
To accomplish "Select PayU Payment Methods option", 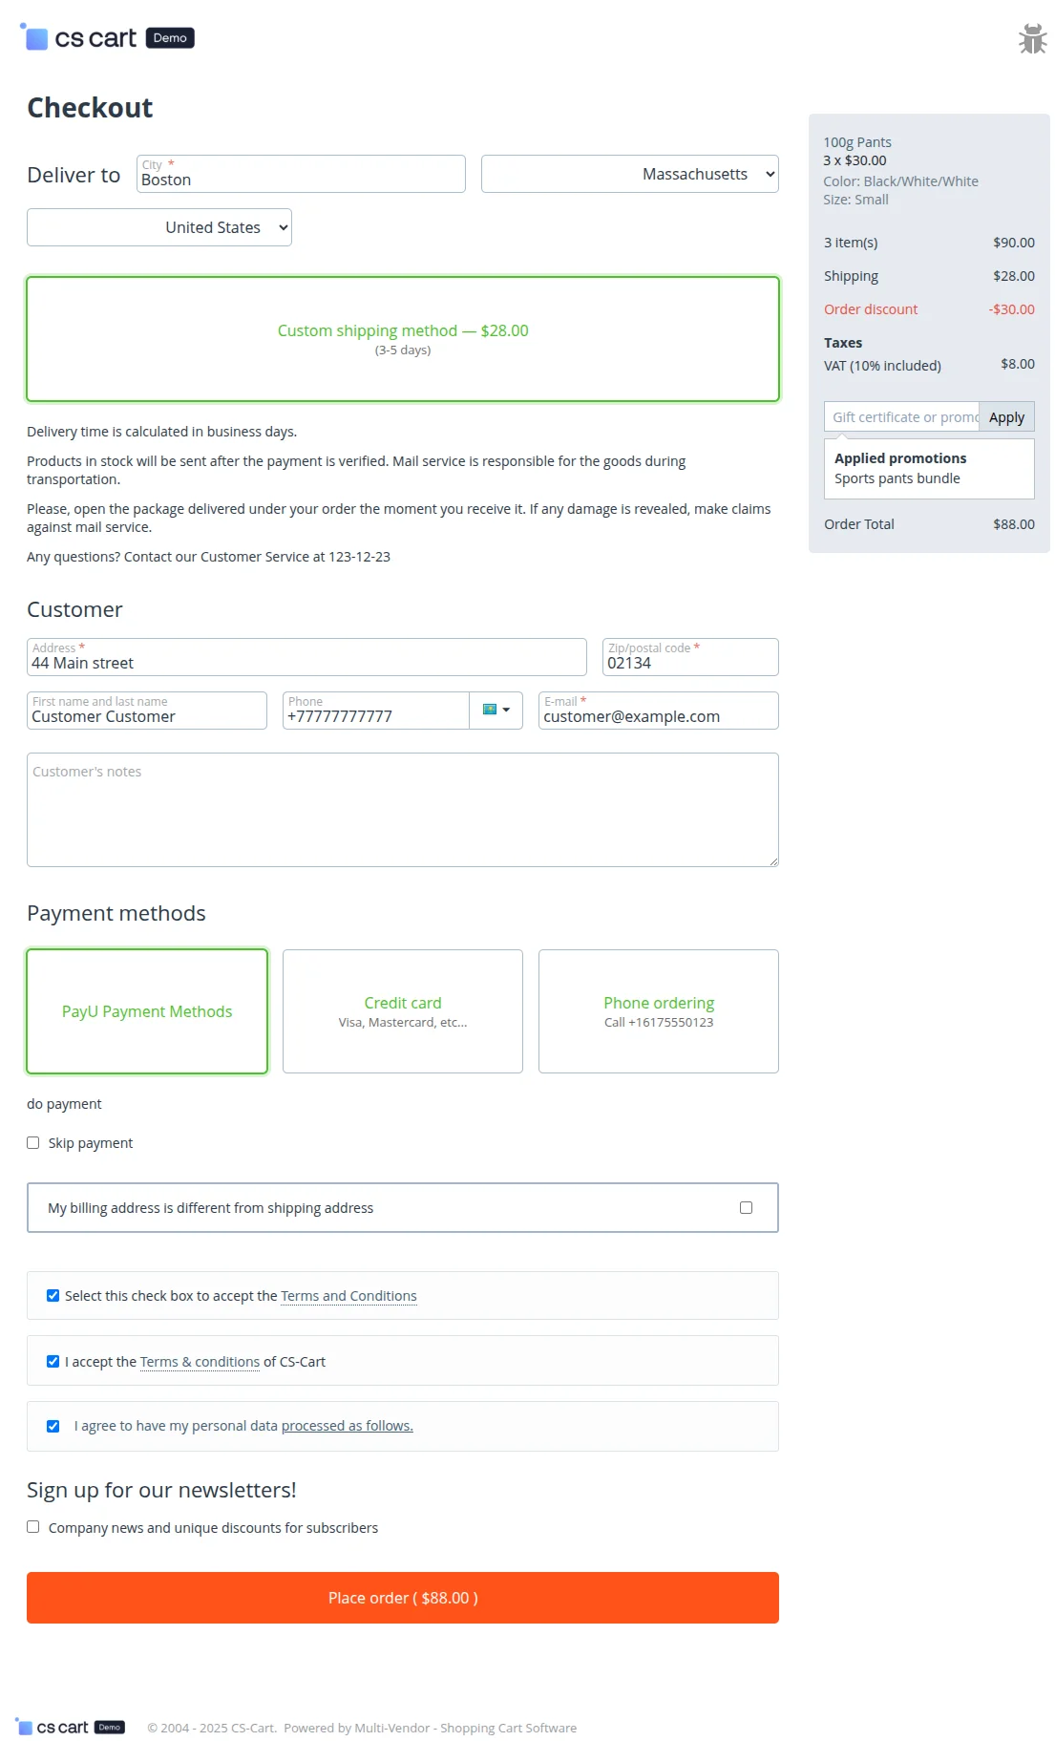I will (147, 1011).
